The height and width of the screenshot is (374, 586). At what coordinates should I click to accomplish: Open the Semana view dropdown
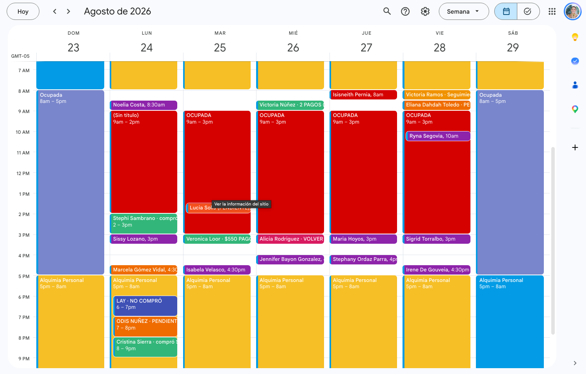(463, 11)
